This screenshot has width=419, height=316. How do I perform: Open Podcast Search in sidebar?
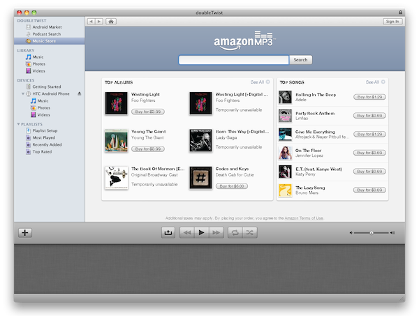point(43,34)
